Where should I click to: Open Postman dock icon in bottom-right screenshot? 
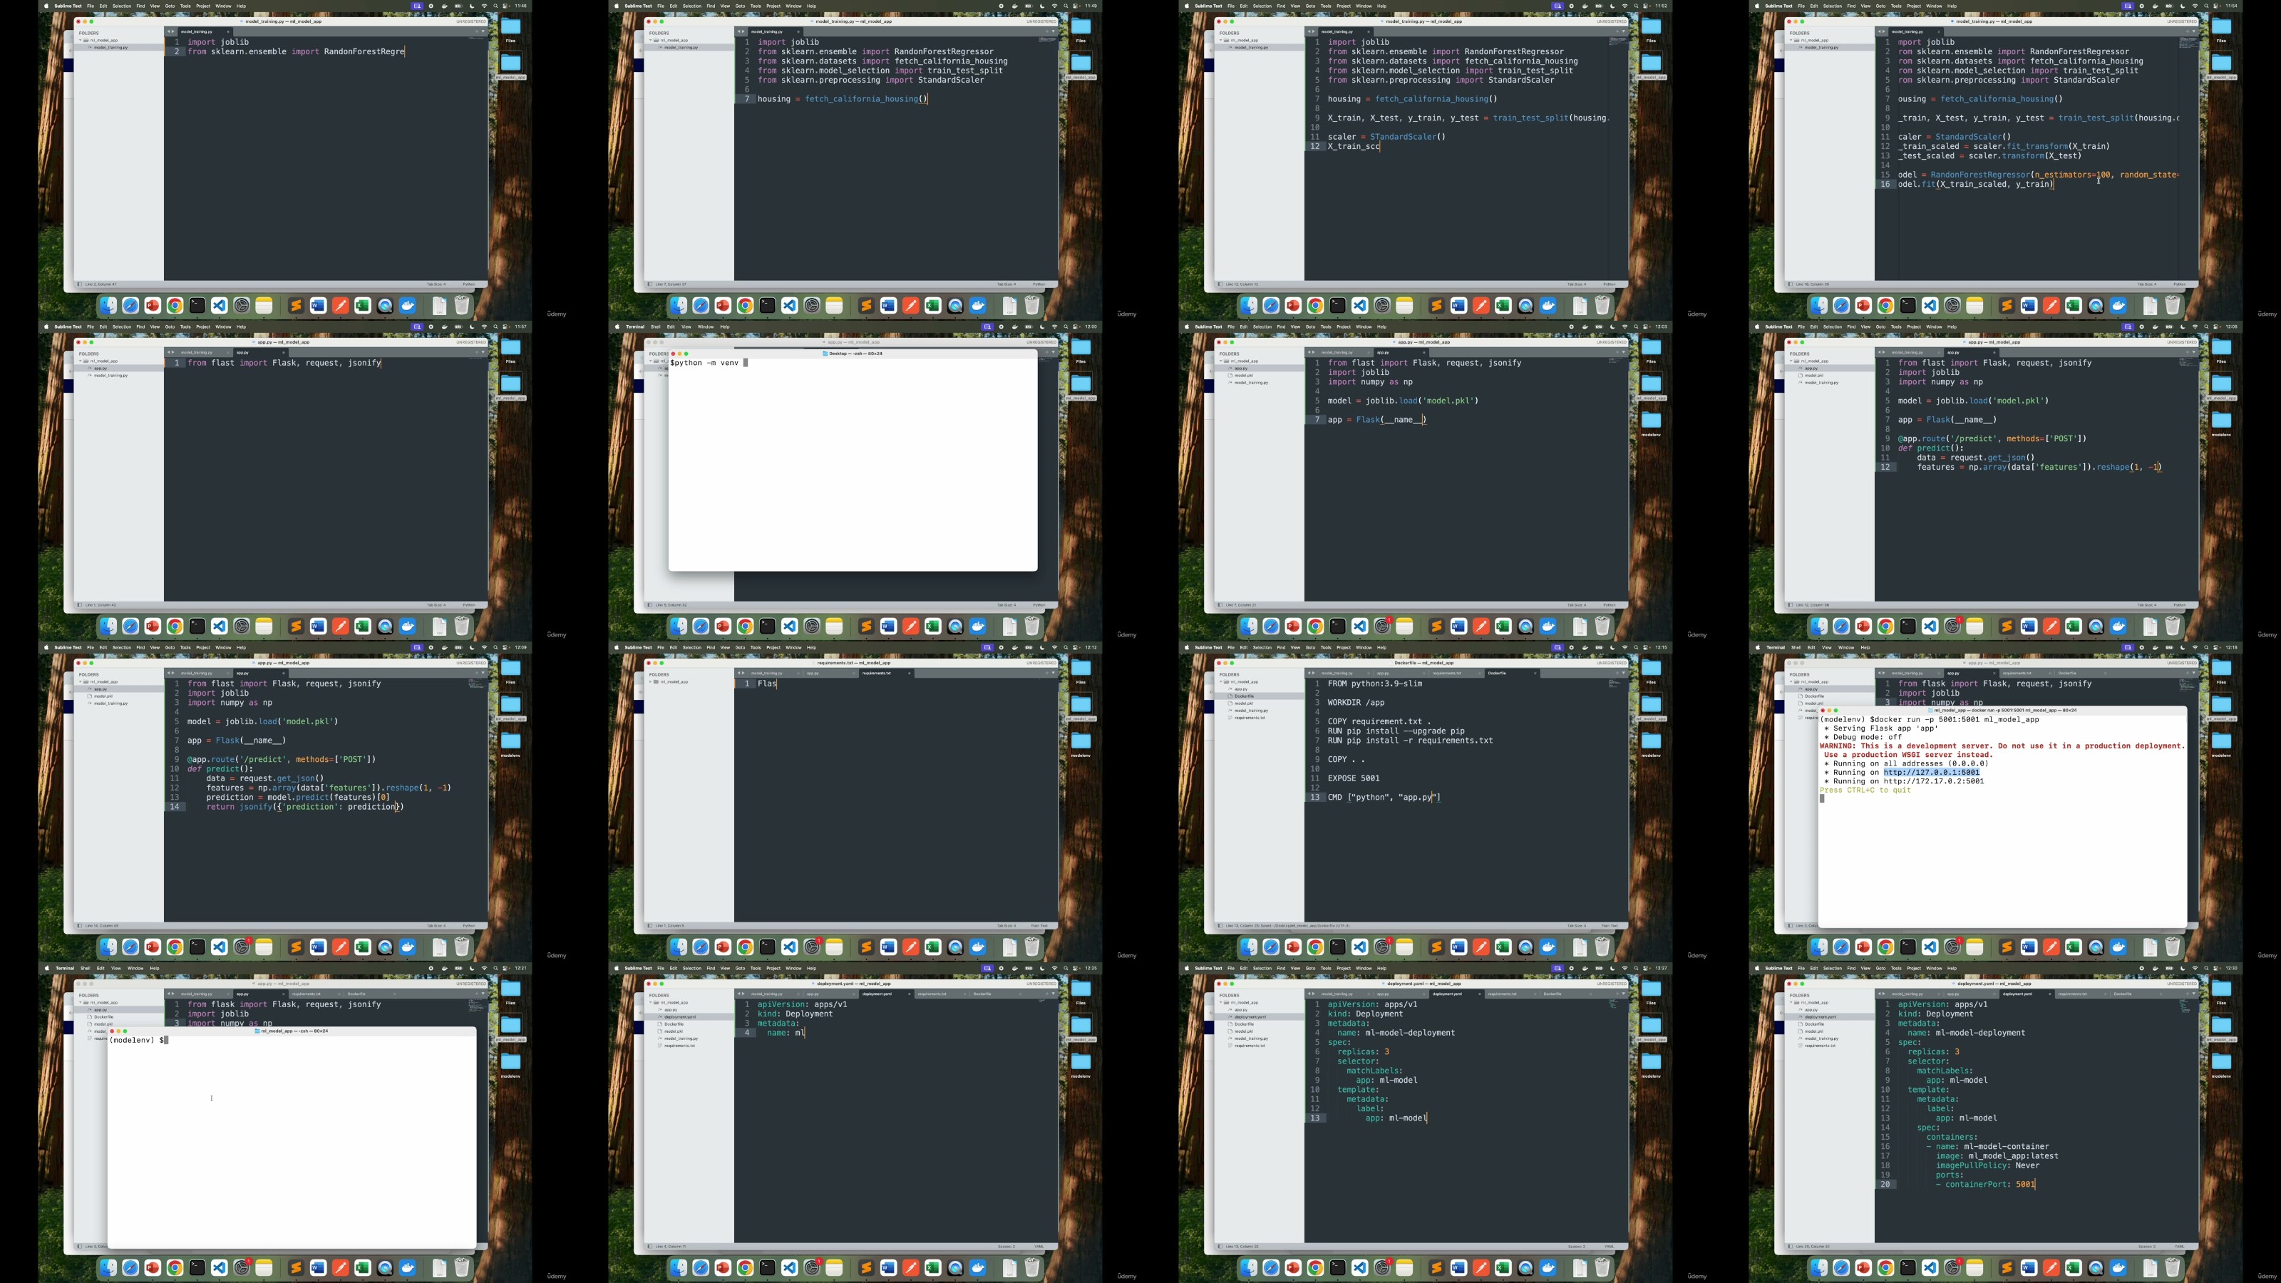tap(2051, 1268)
